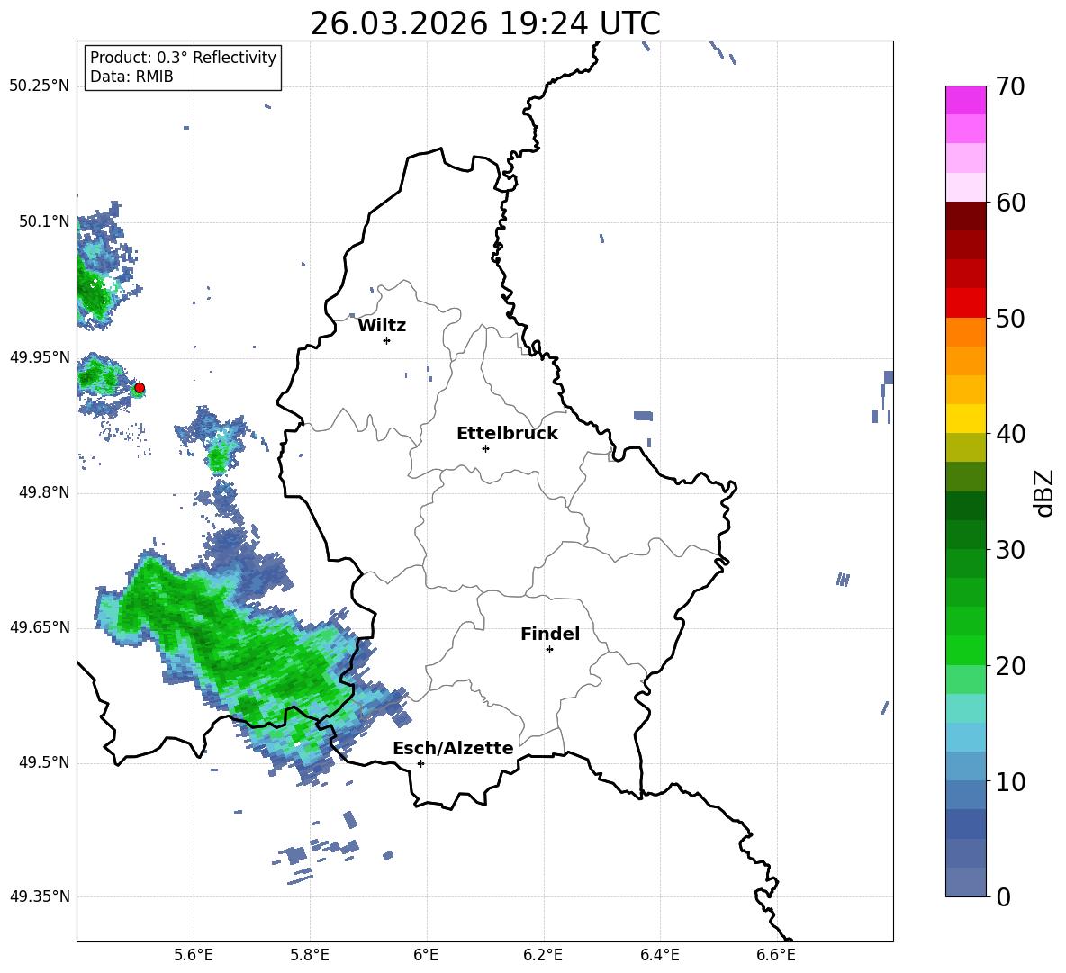Click the 49.8°N latitude label
1066x973 pixels.
tap(43, 492)
